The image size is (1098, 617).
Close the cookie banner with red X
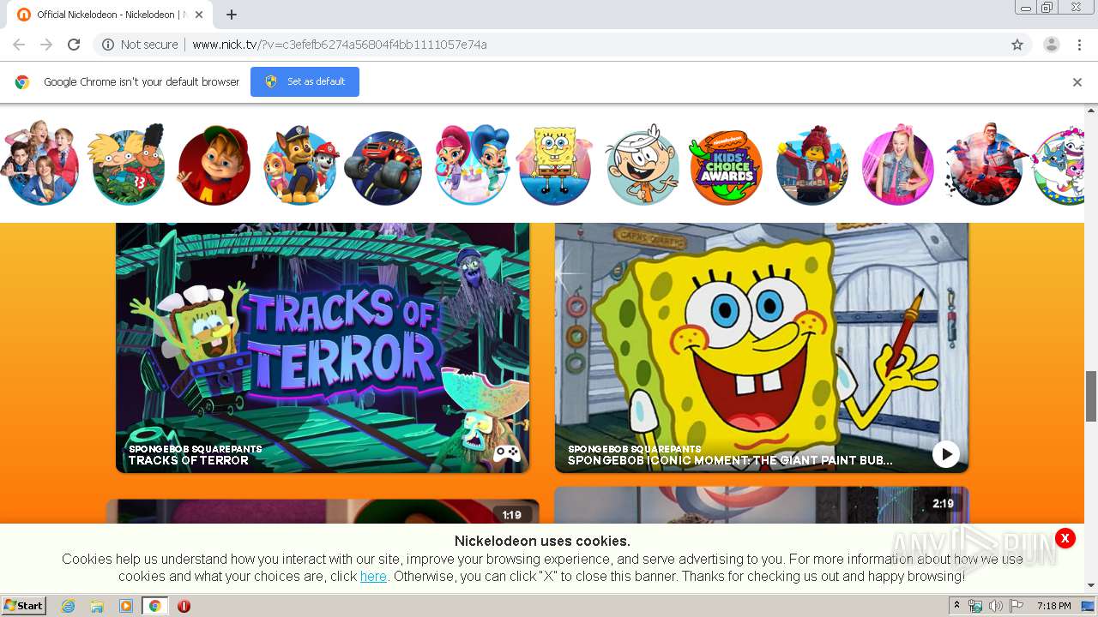tap(1065, 538)
